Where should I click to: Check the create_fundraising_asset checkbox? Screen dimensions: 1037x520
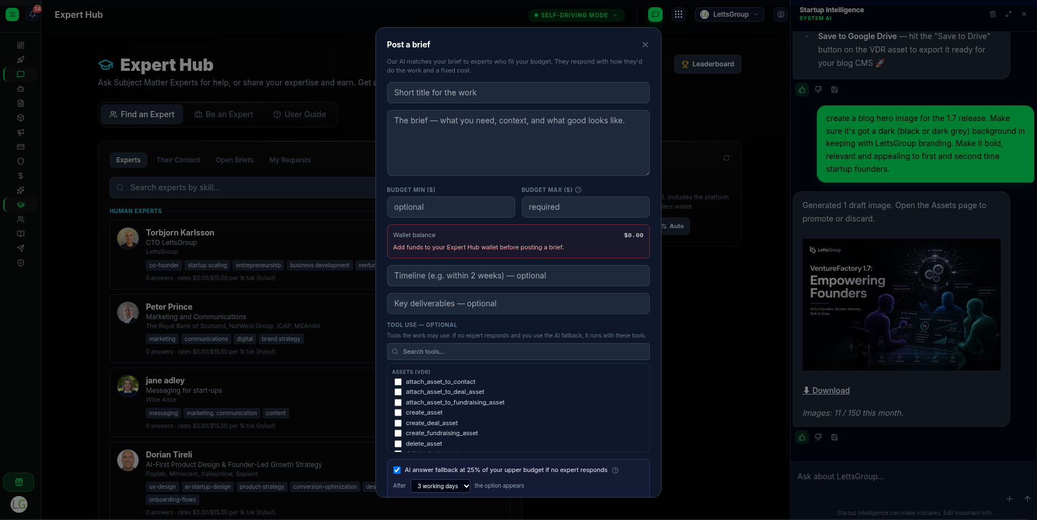click(398, 434)
